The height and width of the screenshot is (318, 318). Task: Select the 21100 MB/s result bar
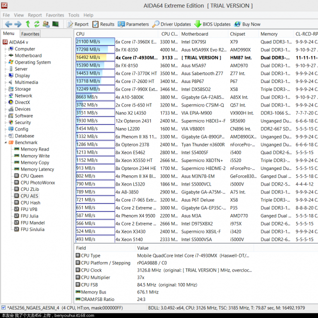[95, 42]
